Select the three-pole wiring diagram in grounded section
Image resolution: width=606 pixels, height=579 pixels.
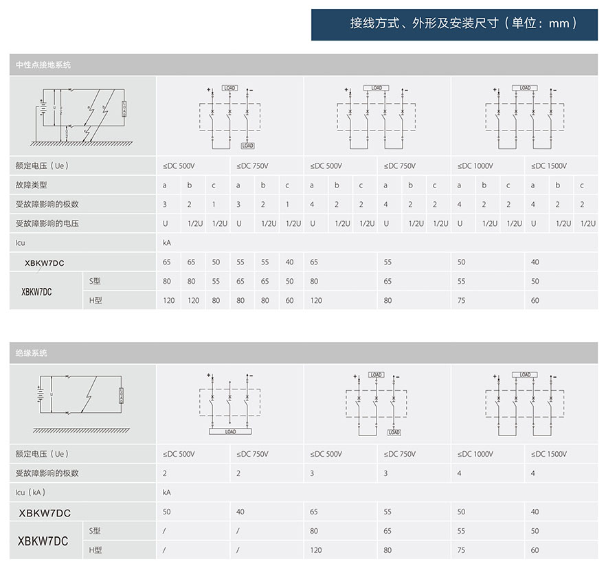pos(230,116)
